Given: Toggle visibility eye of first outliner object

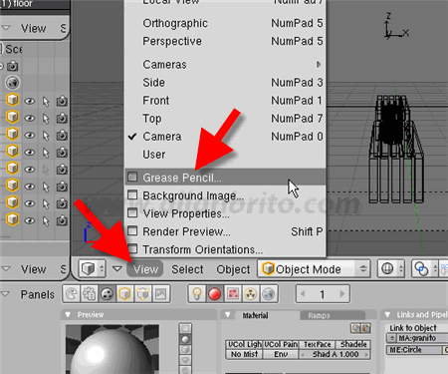Looking at the screenshot, I should pyautogui.click(x=30, y=101).
